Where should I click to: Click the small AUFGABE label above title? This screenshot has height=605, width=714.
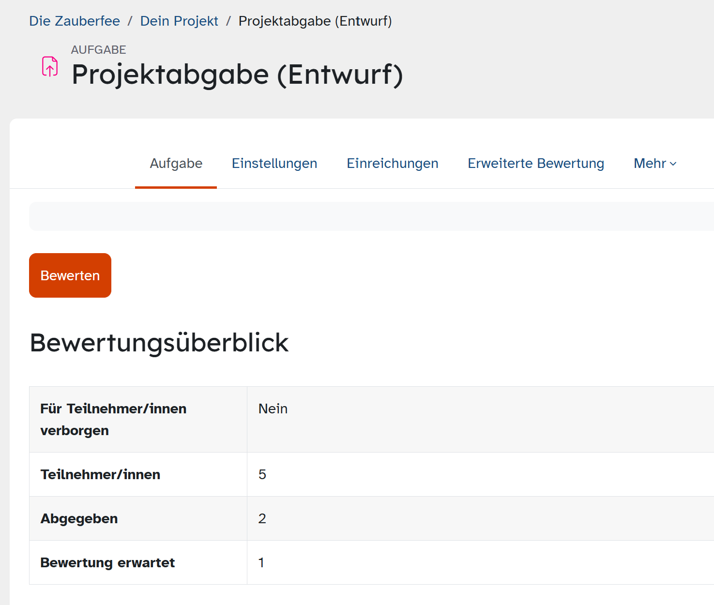pyautogui.click(x=98, y=50)
